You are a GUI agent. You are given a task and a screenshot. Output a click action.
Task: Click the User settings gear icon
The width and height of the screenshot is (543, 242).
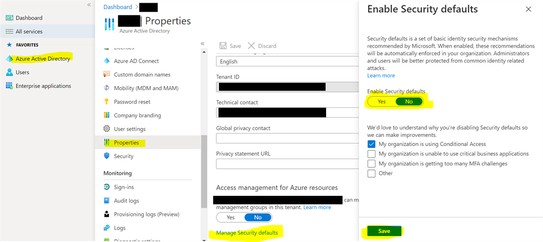107,129
